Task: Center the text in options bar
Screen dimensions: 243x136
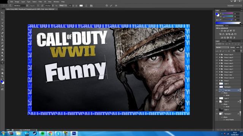Action: [x=73, y=6]
